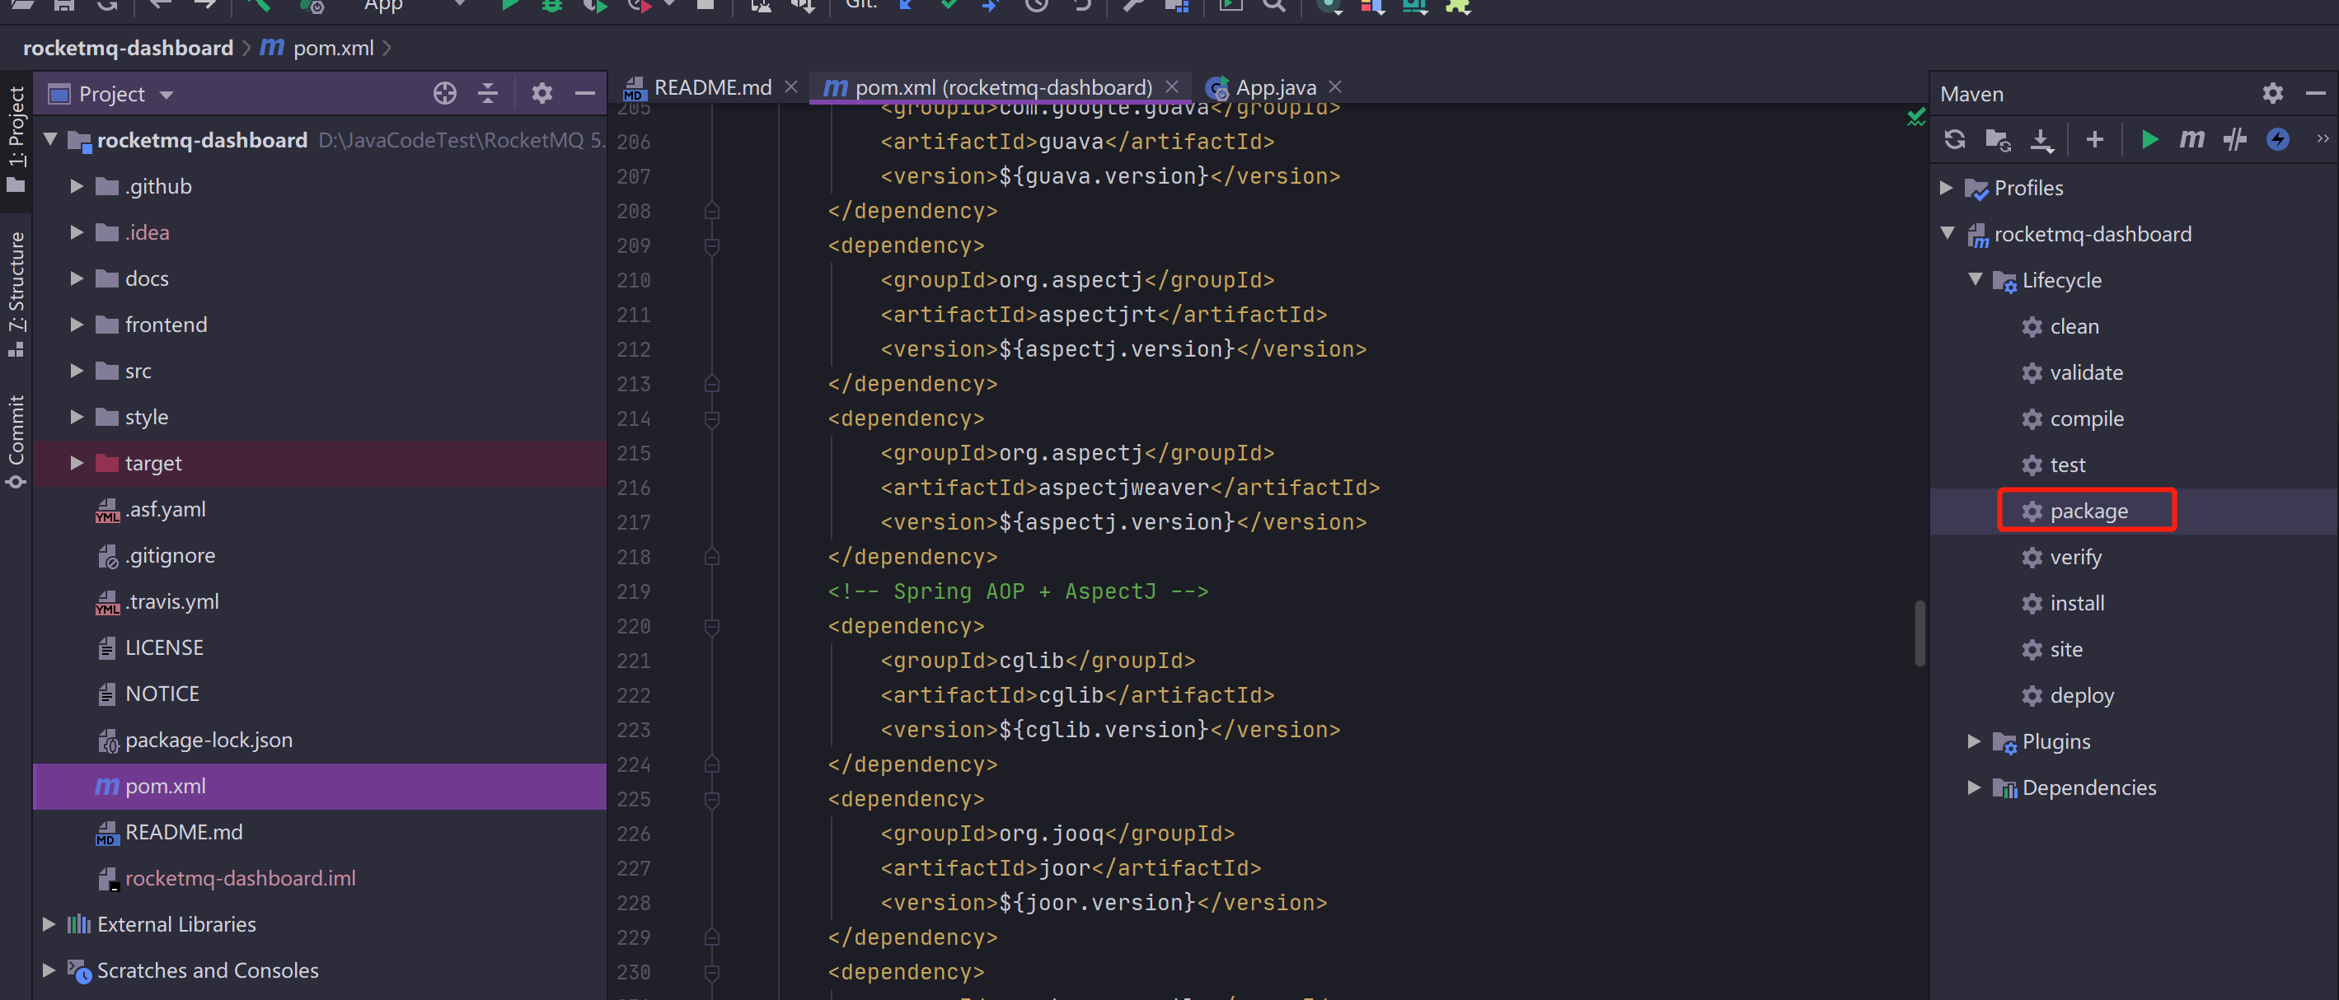Viewport: 2339px width, 1000px height.
Task: Reload all Maven projects
Action: click(x=1954, y=140)
